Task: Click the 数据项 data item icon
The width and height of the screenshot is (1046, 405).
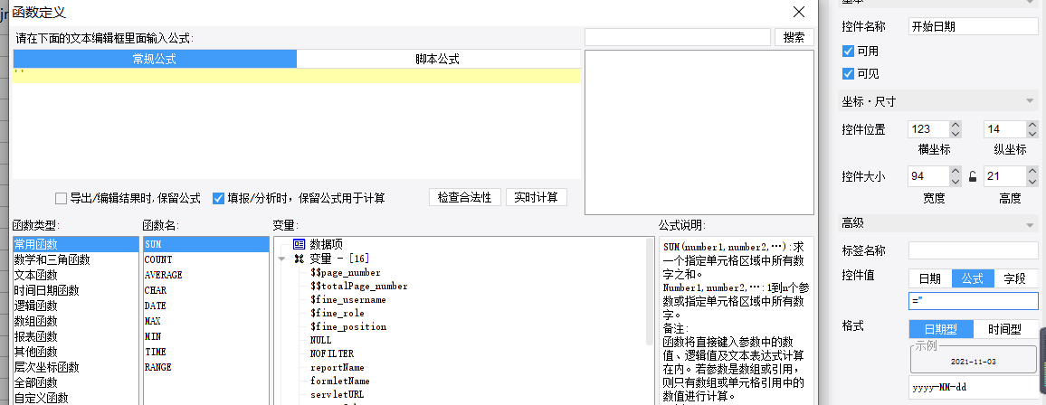Action: pos(299,244)
